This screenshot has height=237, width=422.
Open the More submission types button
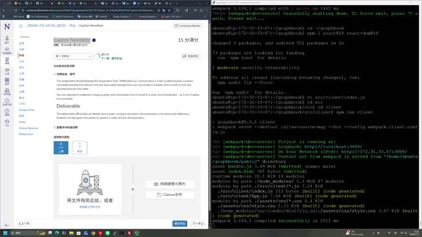pos(80,148)
